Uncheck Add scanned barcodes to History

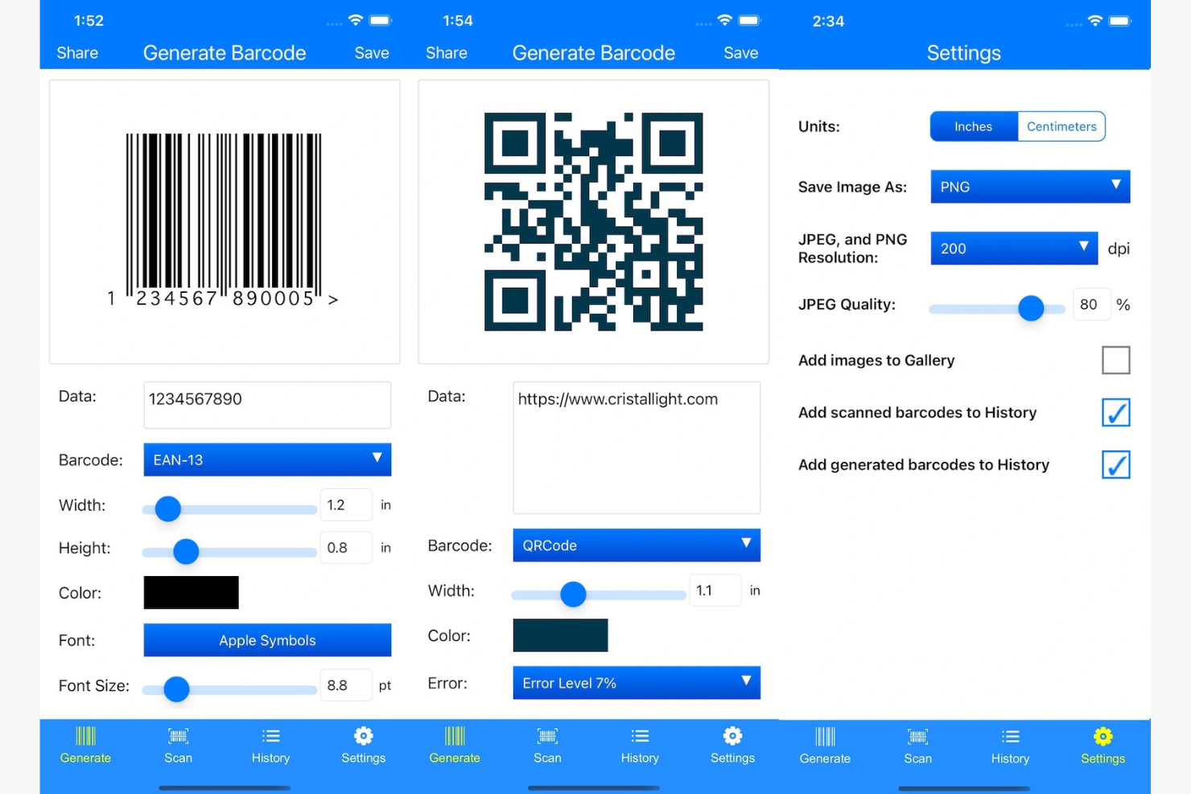(x=1115, y=413)
